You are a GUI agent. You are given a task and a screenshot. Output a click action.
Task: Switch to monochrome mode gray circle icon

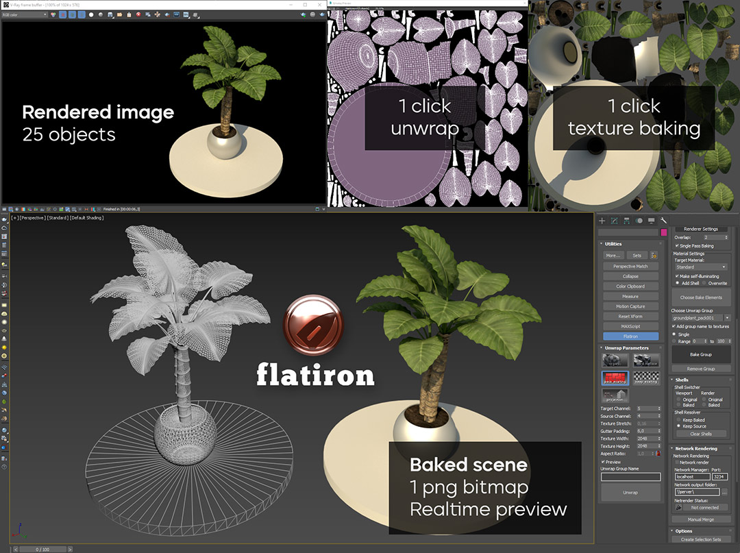point(101,14)
